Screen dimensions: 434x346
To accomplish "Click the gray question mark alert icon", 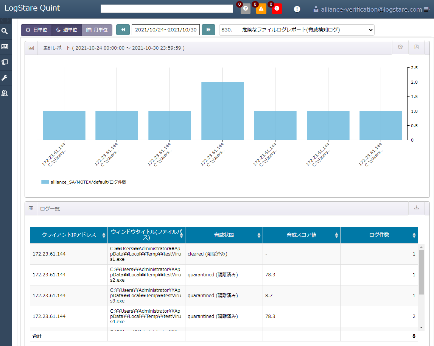I will (245, 9).
